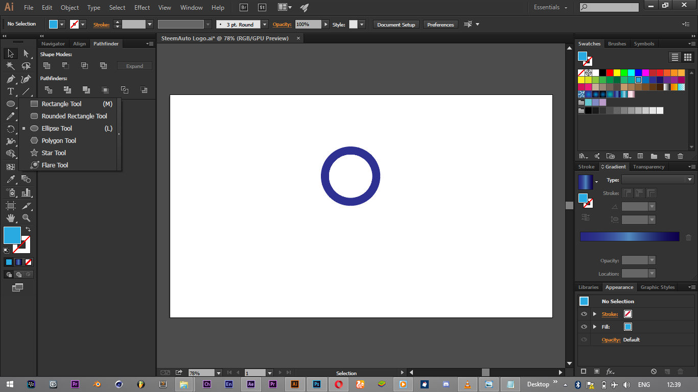The height and width of the screenshot is (392, 698).
Task: Activate the Zoom tool
Action: click(x=26, y=218)
